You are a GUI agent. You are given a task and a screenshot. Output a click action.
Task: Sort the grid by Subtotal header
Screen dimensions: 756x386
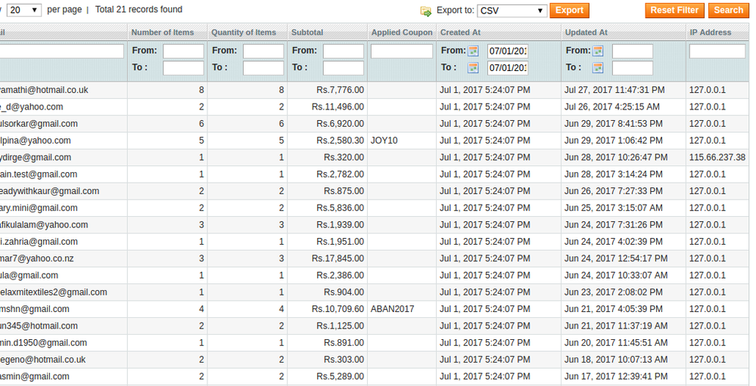point(307,32)
